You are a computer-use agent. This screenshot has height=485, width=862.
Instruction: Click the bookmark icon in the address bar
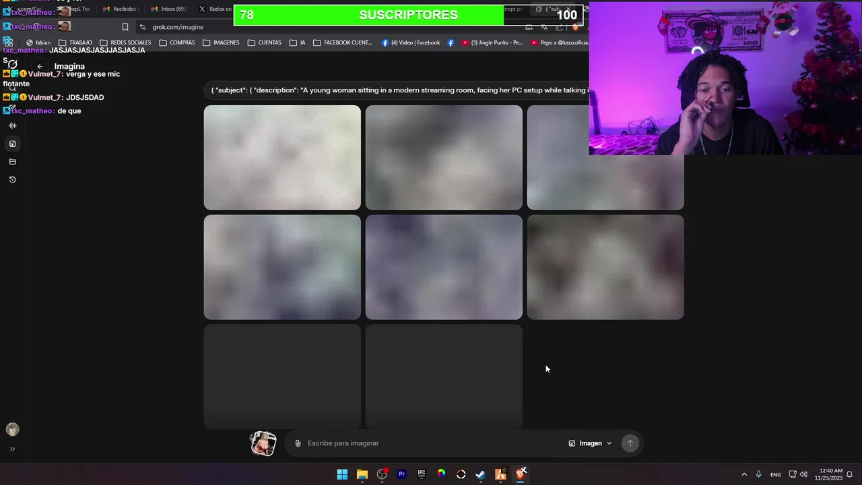pyautogui.click(x=125, y=27)
